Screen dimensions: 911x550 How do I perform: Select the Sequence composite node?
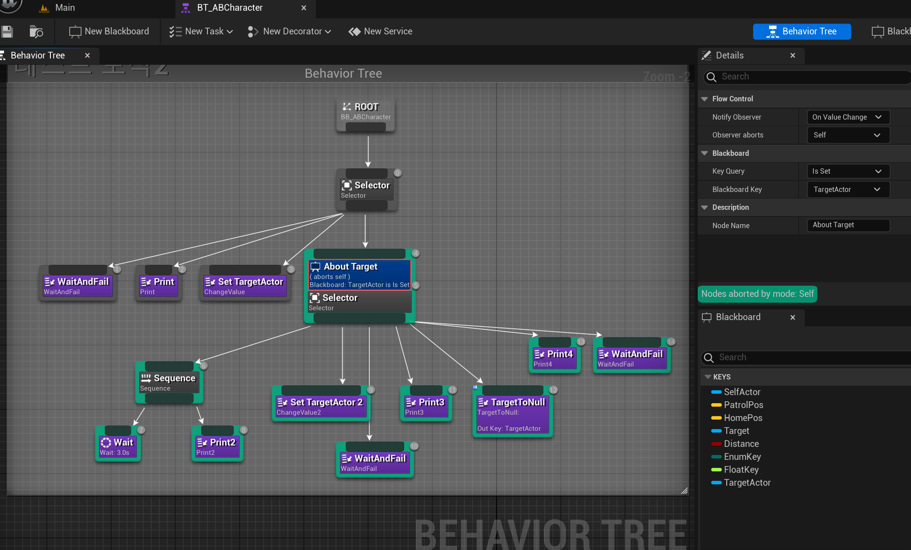point(169,383)
